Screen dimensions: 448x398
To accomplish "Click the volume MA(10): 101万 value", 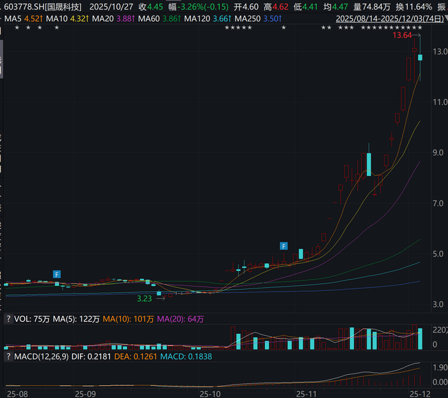I will tap(128, 319).
